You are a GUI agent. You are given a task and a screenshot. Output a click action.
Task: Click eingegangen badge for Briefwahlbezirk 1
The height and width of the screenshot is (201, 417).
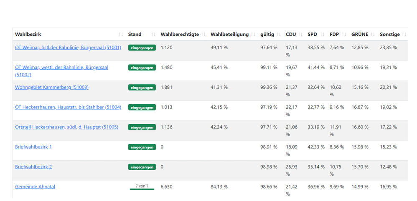142,147
